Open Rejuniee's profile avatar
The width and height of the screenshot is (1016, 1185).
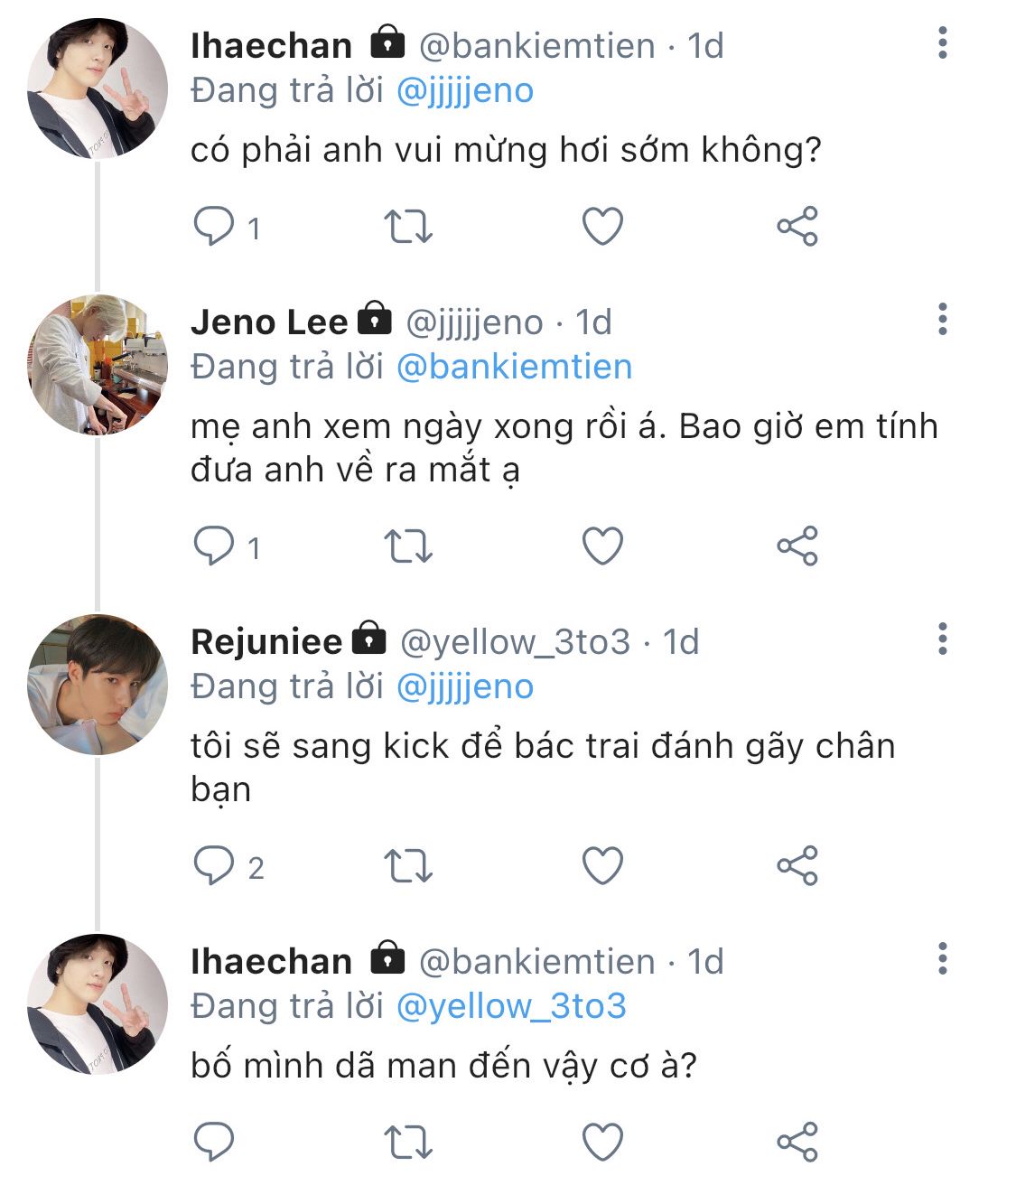click(x=98, y=684)
